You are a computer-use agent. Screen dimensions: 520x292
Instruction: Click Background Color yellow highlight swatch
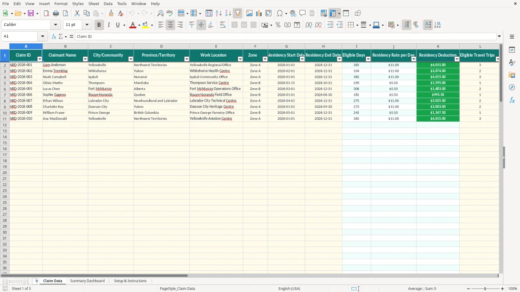(146, 25)
